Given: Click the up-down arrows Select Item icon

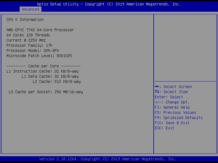Looking at the screenshot, I should tap(157, 92).
